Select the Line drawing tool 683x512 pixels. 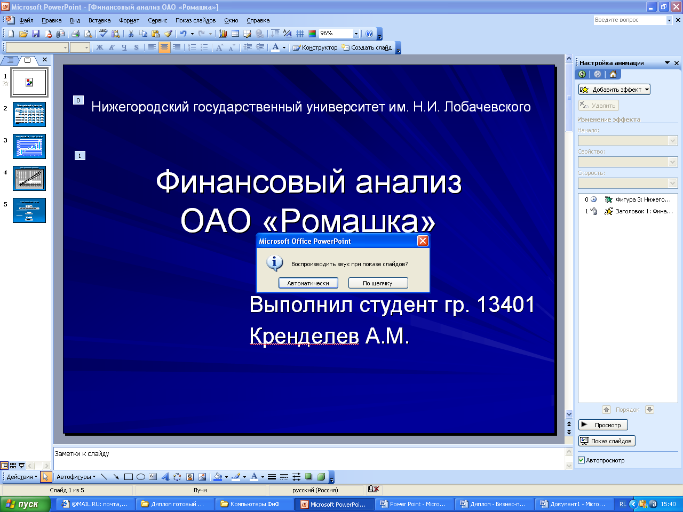pyautogui.click(x=104, y=477)
